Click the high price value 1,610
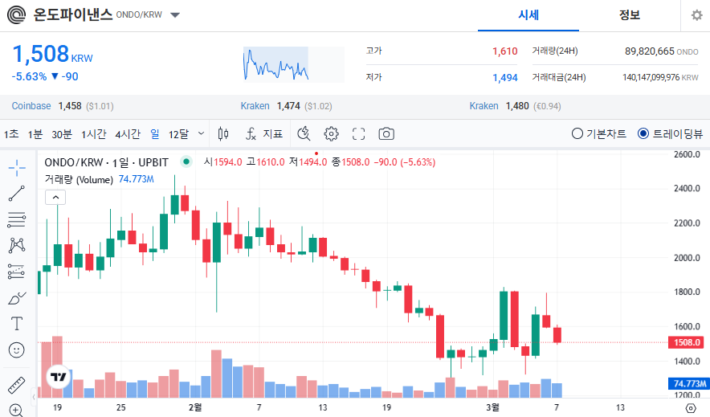Image resolution: width=710 pixels, height=417 pixels. [505, 51]
